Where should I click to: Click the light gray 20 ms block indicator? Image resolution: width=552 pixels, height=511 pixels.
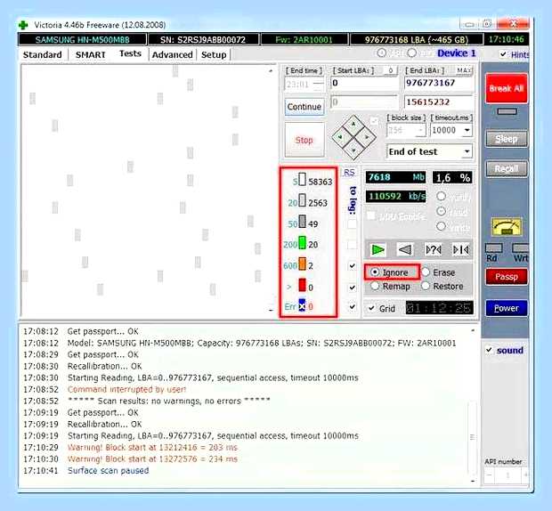tap(302, 200)
